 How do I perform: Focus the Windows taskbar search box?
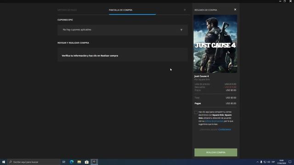coord(34,162)
